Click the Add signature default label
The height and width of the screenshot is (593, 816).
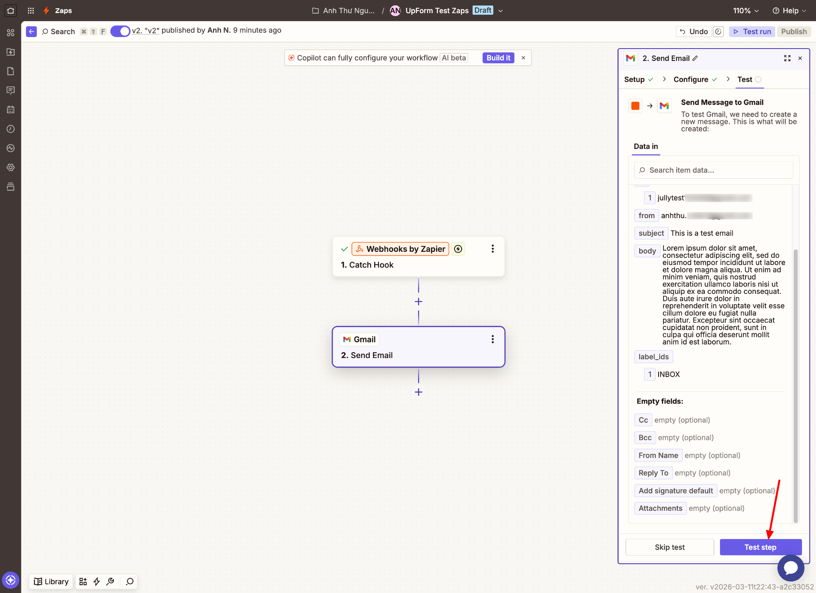click(x=675, y=491)
